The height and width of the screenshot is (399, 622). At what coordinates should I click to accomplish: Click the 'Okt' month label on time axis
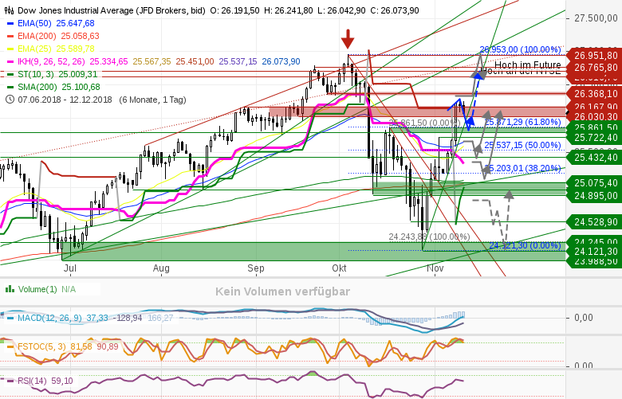coord(339,268)
